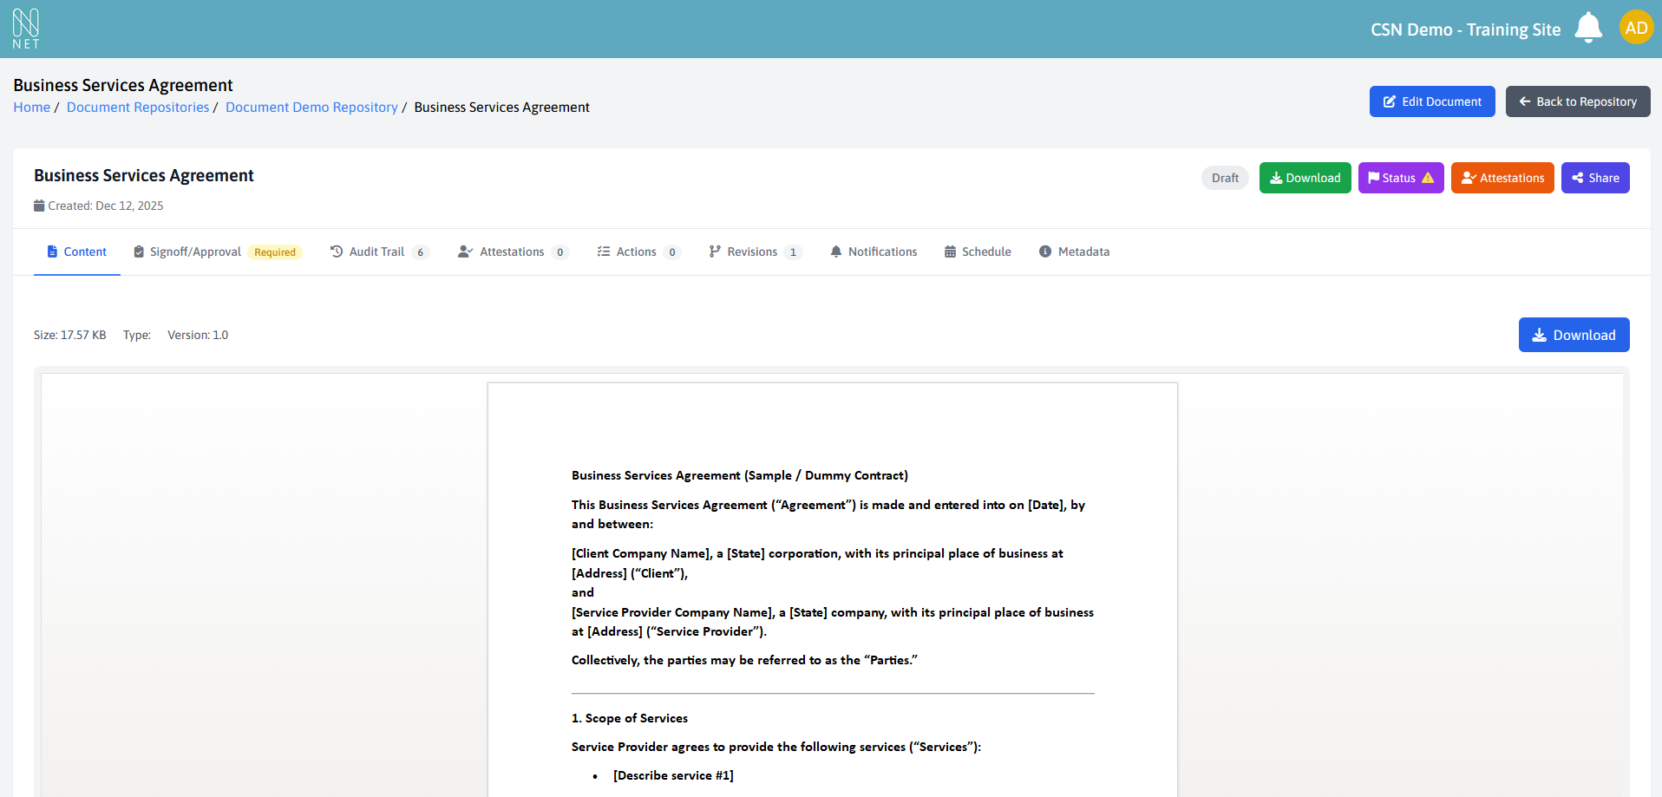Click the history icon on Audit Trail tab
The height and width of the screenshot is (797, 1662).
coord(337,252)
